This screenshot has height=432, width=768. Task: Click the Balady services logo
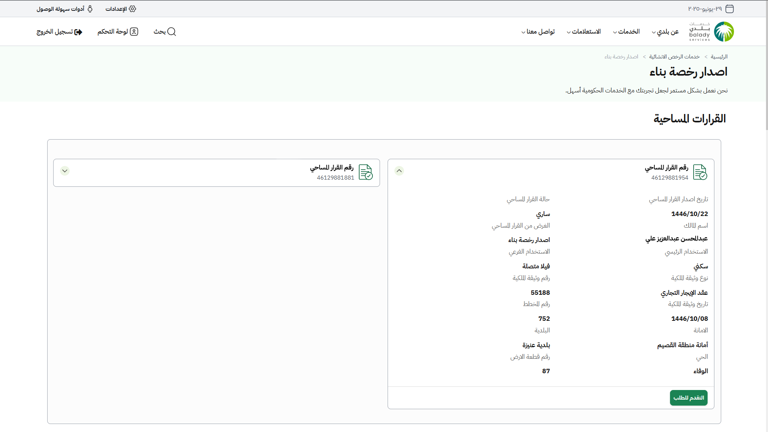(x=712, y=32)
